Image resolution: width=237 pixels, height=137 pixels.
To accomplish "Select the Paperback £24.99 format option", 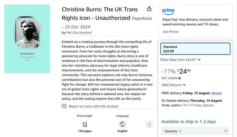I will point(195,49).
